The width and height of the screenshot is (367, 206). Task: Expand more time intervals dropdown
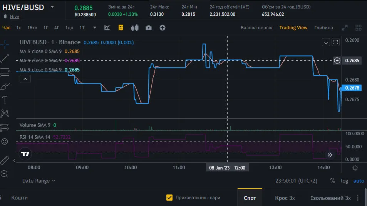coord(95,28)
